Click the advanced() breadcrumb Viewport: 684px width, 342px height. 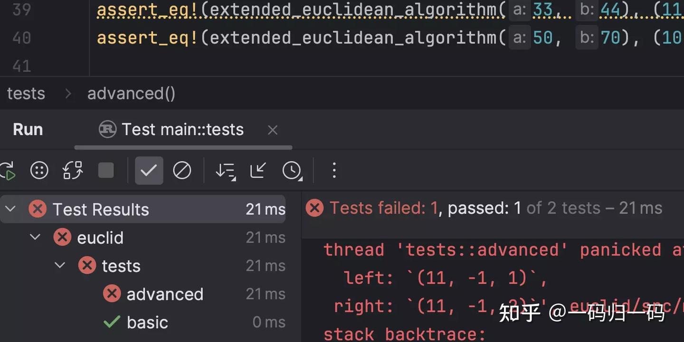click(131, 94)
